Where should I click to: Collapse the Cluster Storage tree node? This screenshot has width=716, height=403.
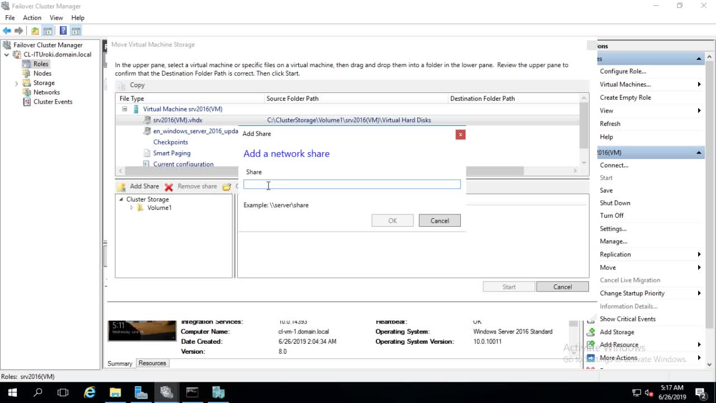point(121,199)
